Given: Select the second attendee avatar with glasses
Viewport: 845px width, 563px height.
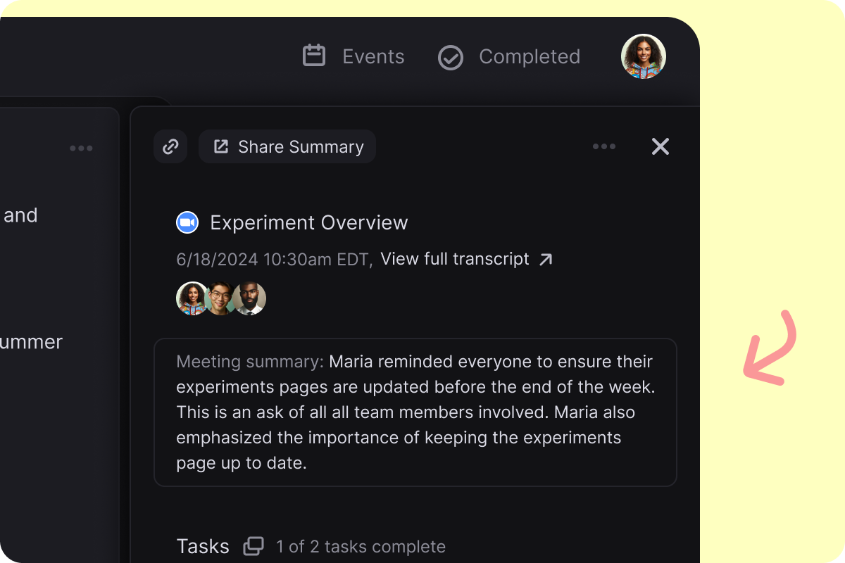Looking at the screenshot, I should tap(221, 298).
